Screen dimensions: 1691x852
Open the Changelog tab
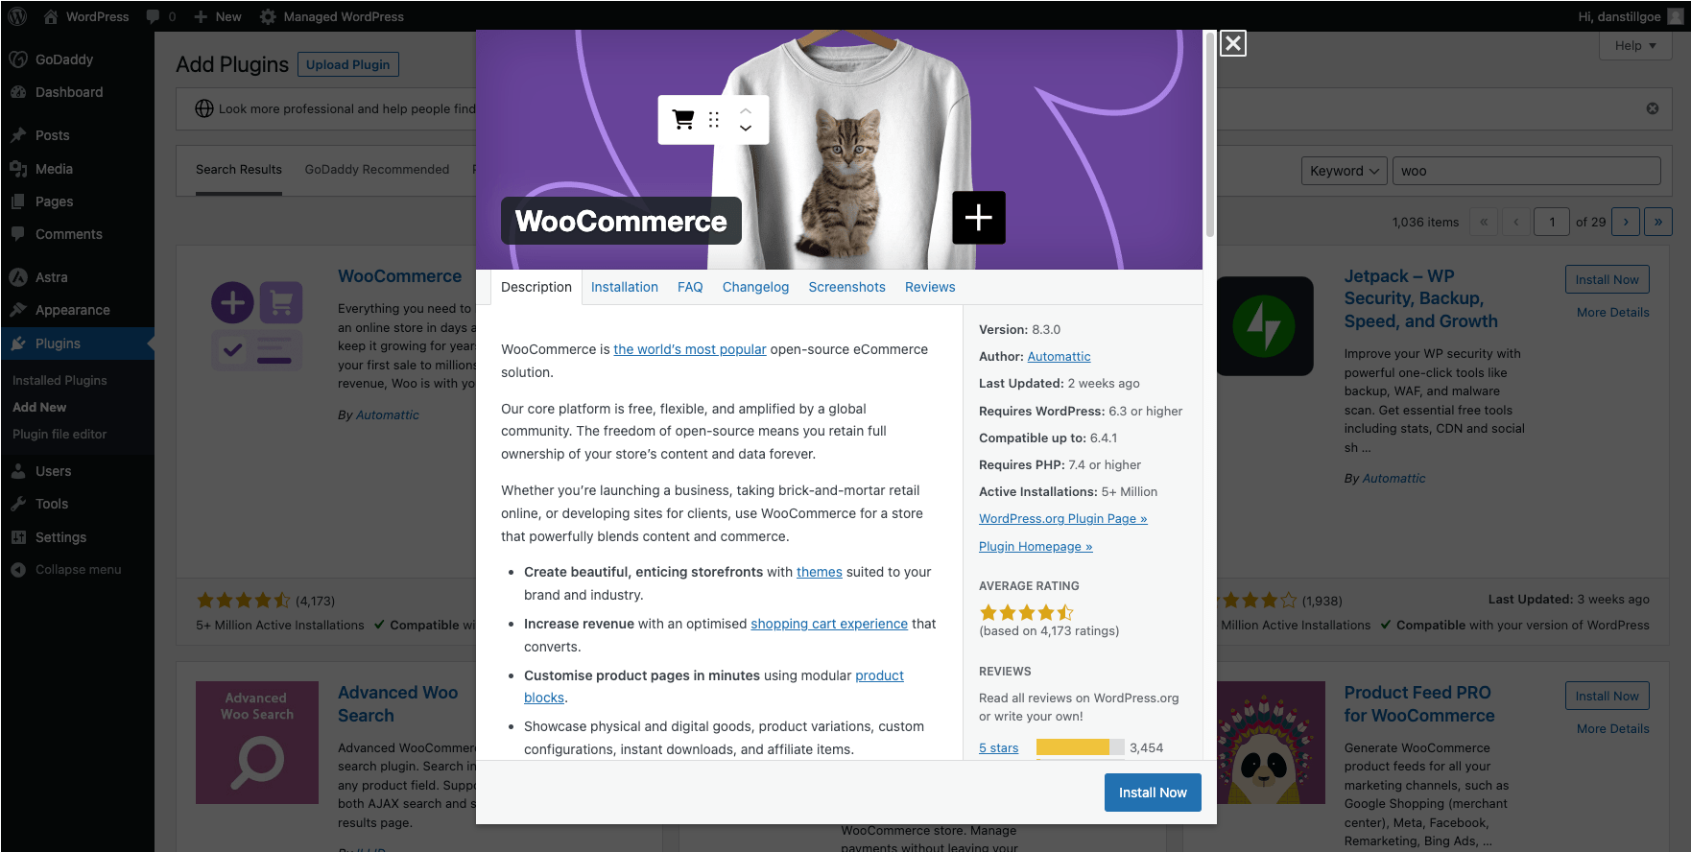click(755, 287)
